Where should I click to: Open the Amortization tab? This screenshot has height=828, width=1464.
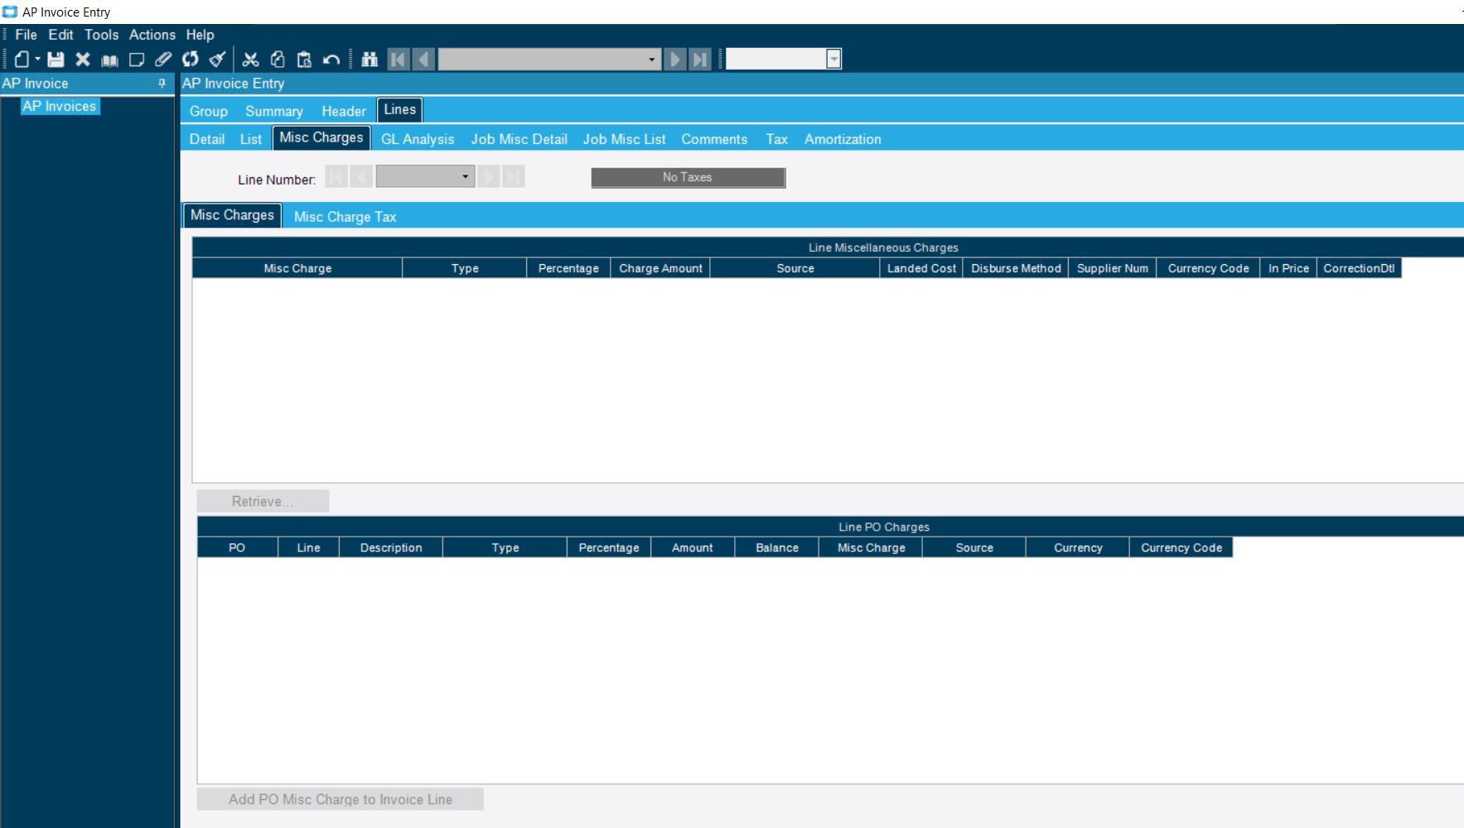tap(843, 139)
